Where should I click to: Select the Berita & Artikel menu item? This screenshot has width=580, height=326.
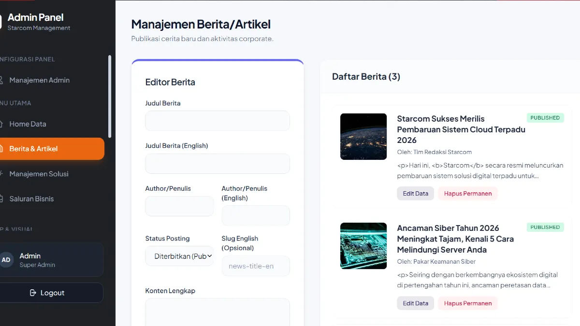tap(52, 149)
